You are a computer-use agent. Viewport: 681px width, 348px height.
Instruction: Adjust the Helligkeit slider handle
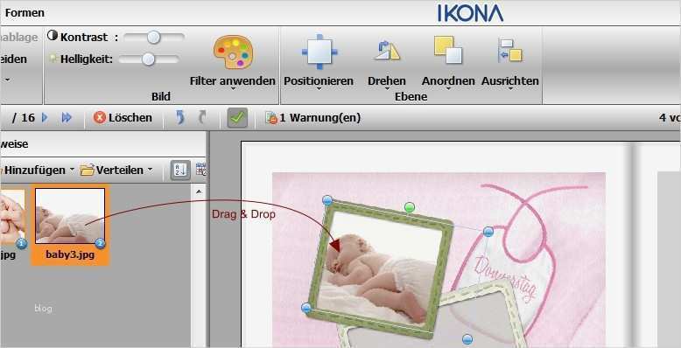(148, 59)
